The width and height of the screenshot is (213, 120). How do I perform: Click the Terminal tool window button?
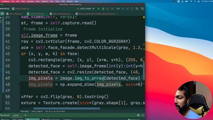(32, 119)
